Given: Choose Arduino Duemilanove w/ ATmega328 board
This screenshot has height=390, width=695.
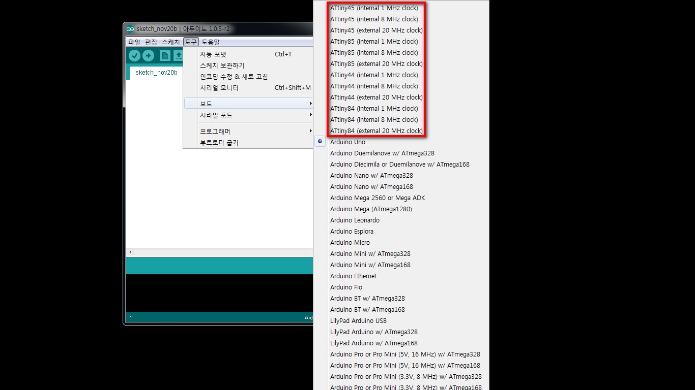Looking at the screenshot, I should (401, 153).
